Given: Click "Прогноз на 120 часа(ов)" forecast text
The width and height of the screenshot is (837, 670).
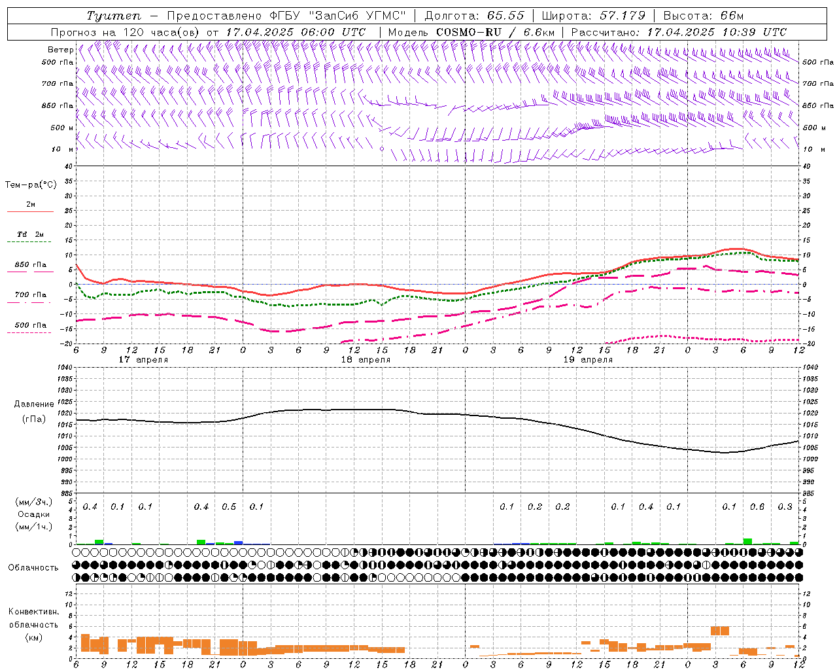Looking at the screenshot, I should [126, 32].
